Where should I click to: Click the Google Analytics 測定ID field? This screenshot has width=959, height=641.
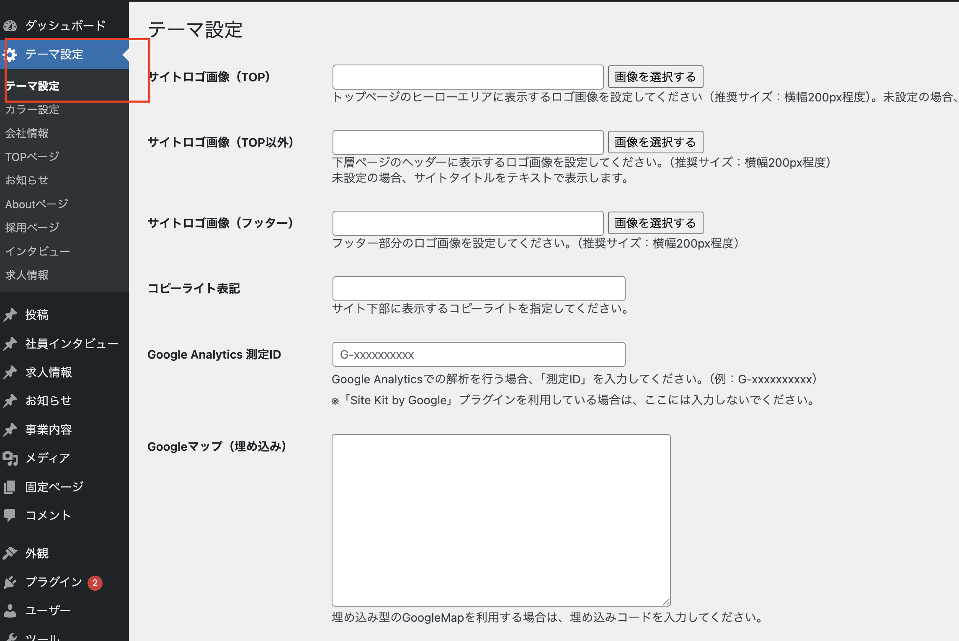[x=479, y=354]
